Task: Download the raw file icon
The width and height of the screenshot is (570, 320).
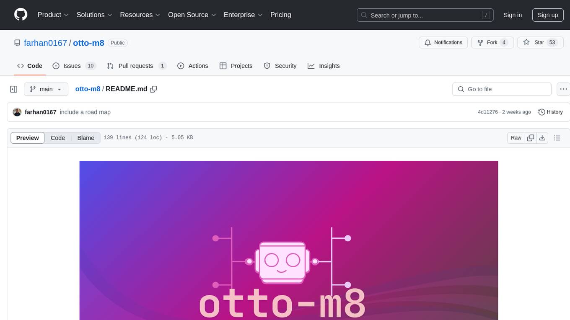Action: click(x=542, y=138)
